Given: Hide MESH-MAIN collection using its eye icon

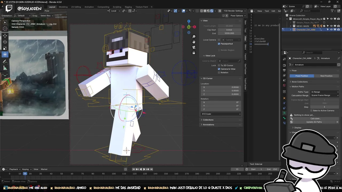Looking at the screenshot, I should [x=331, y=26].
